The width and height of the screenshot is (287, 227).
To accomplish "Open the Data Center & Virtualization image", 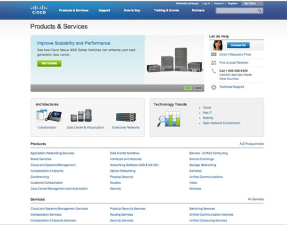I will coord(81,115).
